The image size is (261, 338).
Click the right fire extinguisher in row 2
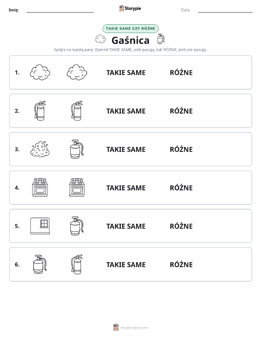click(77, 111)
